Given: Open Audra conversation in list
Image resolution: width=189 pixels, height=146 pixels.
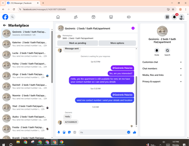Looking at the screenshot, I should [x=25, y=118].
